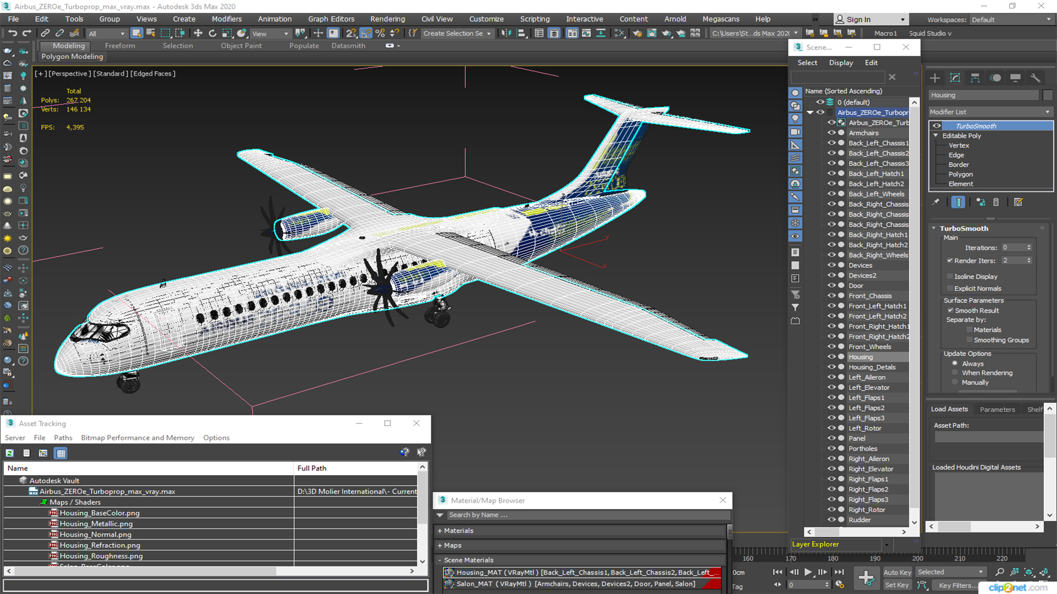Click Time Configuration clock icon
The height and width of the screenshot is (594, 1057).
(840, 585)
